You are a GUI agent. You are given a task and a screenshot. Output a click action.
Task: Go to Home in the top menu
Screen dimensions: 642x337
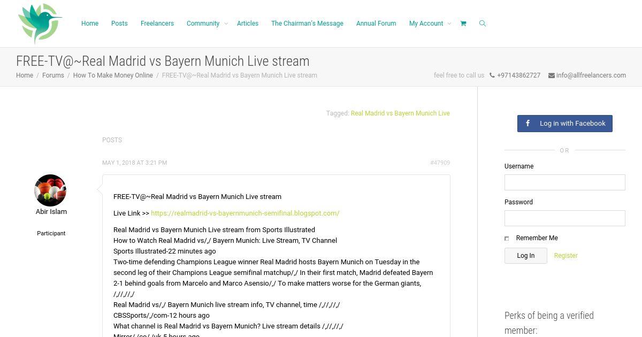click(x=90, y=24)
